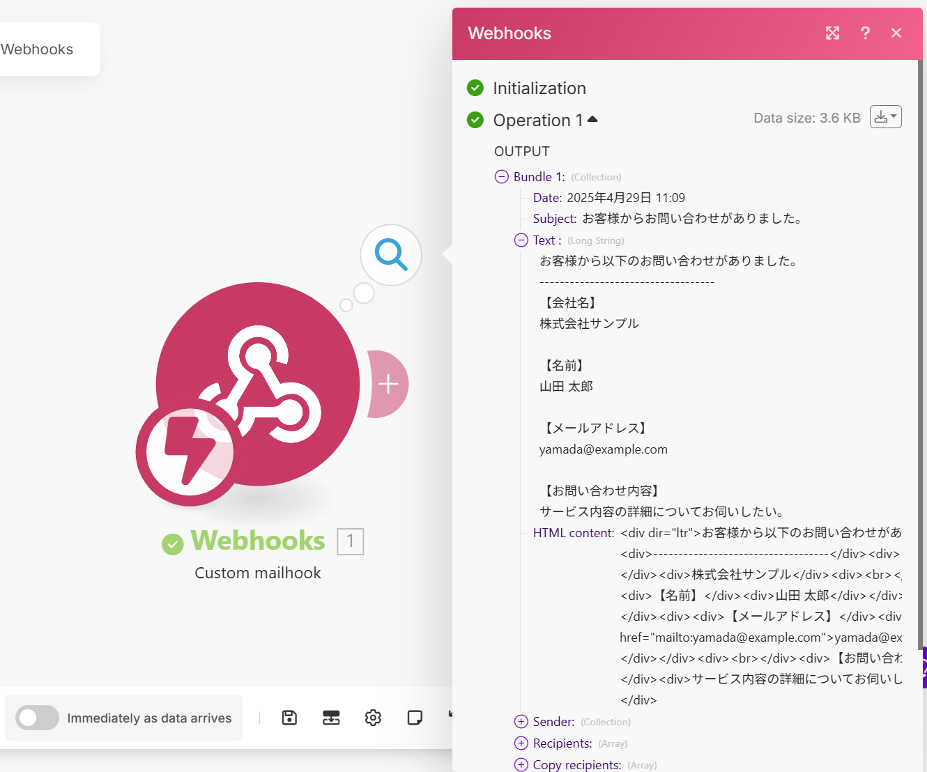The height and width of the screenshot is (772, 927).
Task: Expand the Recipients array
Action: [x=521, y=743]
